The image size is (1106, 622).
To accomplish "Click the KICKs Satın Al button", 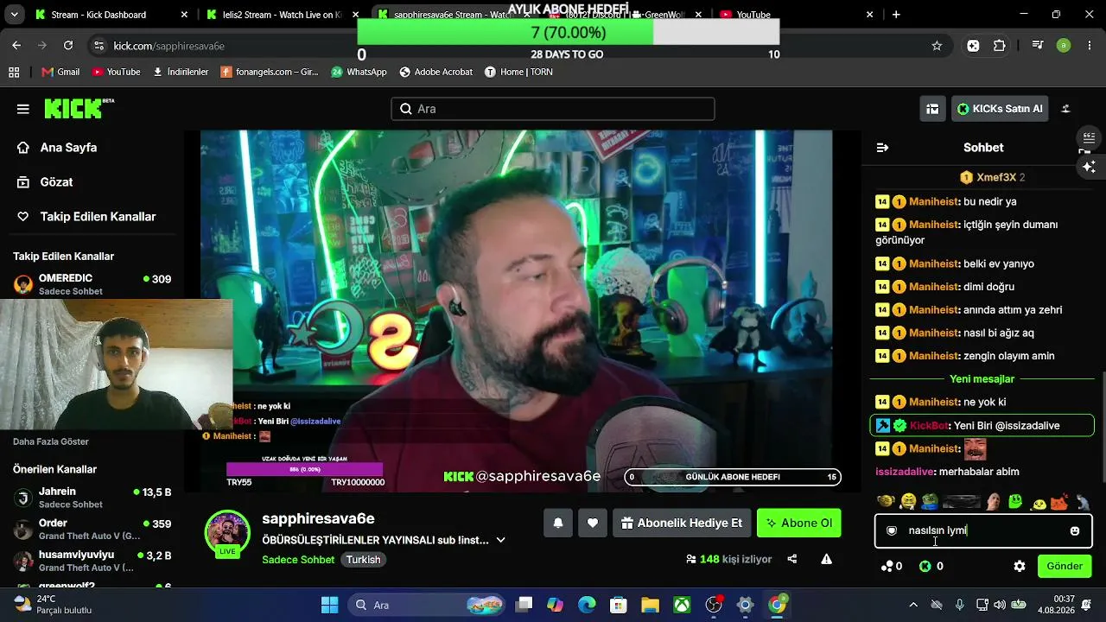I will (x=1000, y=109).
